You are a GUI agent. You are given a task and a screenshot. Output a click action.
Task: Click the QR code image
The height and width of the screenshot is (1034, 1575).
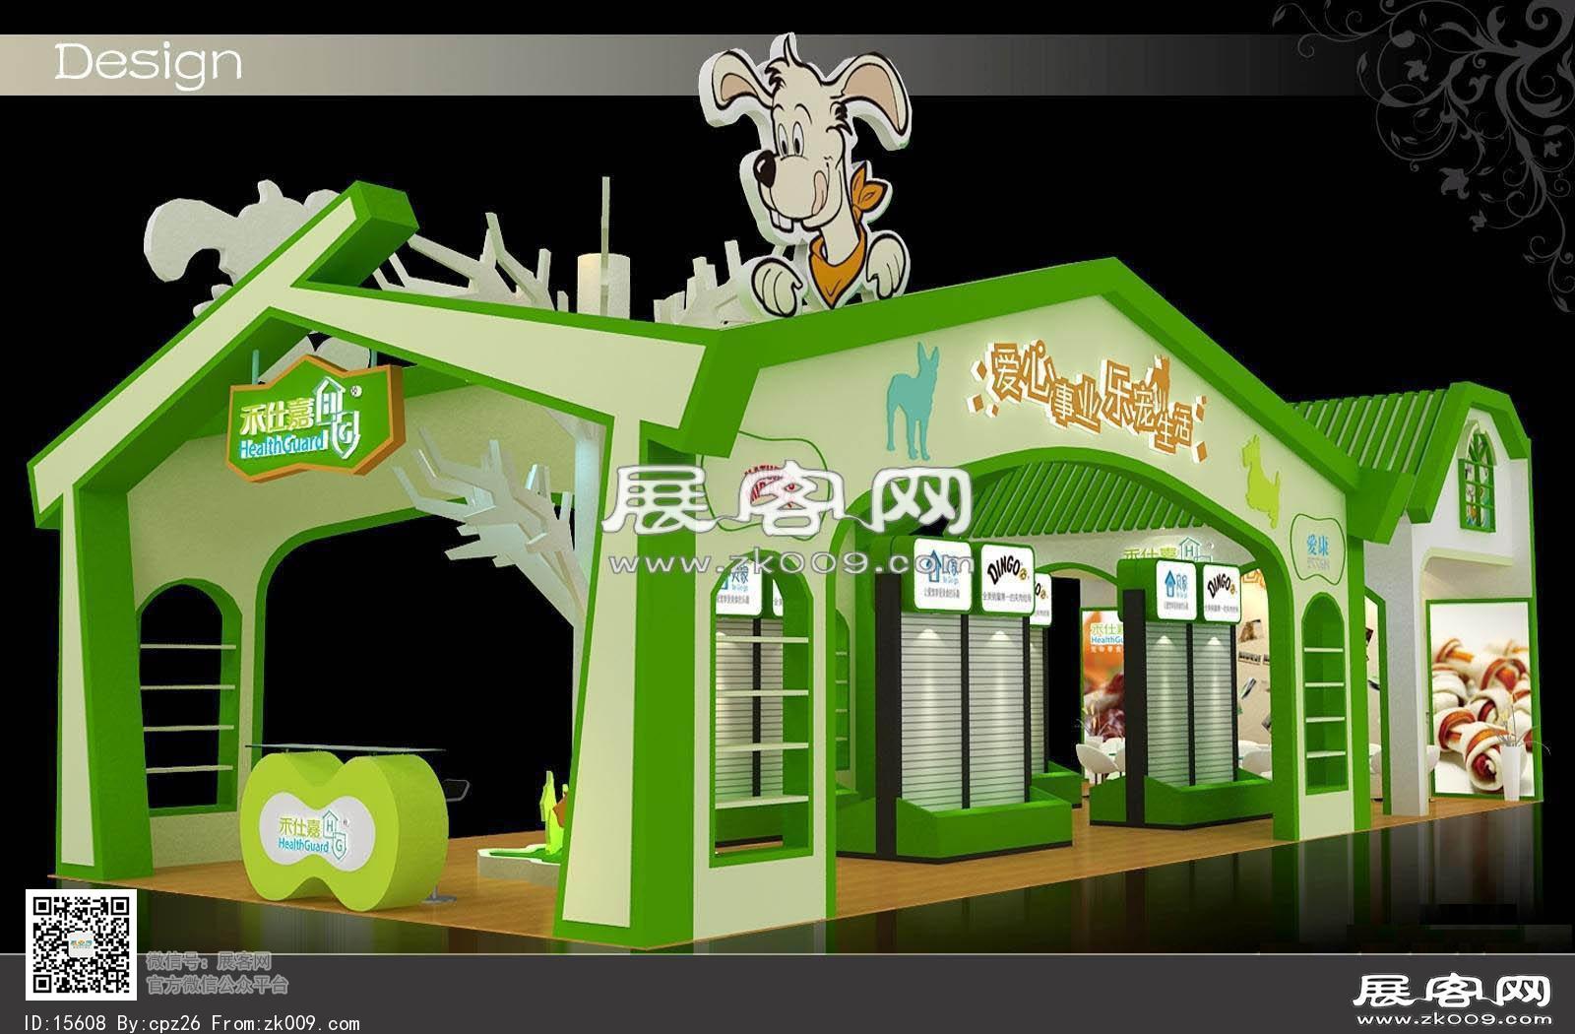point(80,945)
